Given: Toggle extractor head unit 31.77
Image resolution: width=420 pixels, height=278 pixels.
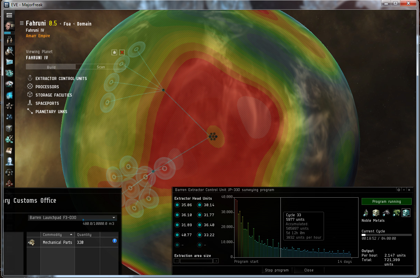Looking at the screenshot, I should [x=200, y=215].
